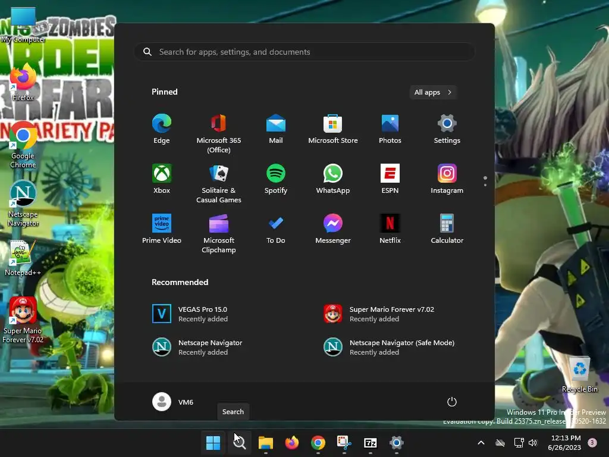Open Snipping Tool from taskbar

click(344, 443)
